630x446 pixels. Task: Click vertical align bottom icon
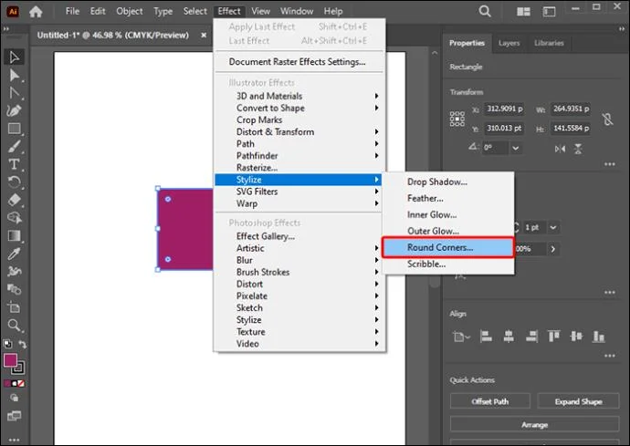point(598,336)
